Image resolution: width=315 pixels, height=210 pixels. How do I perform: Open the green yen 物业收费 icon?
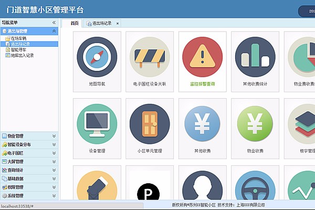coord(255,123)
